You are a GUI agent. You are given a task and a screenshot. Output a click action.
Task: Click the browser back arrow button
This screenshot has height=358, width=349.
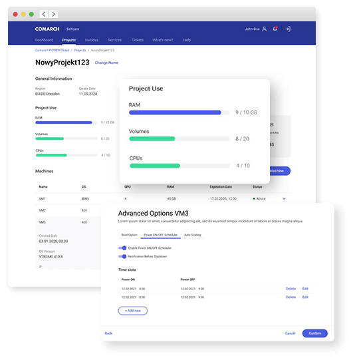44,14
